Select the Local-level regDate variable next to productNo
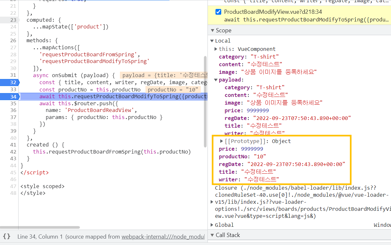This screenshot has height=245, width=391. pyautogui.click(x=282, y=164)
